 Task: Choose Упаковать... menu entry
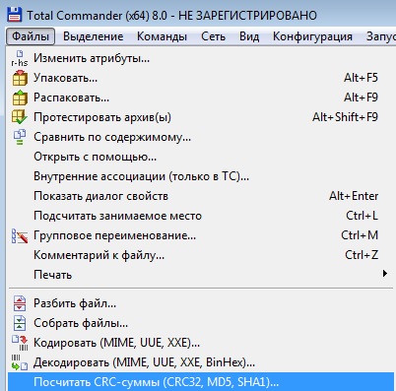201,78
